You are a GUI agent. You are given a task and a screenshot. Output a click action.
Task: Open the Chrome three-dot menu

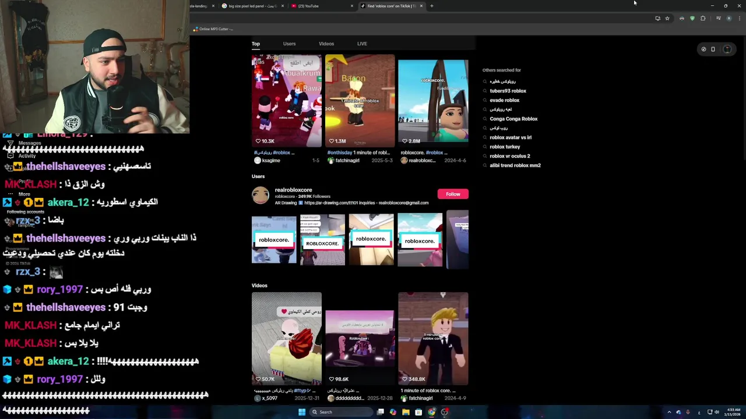pos(738,18)
